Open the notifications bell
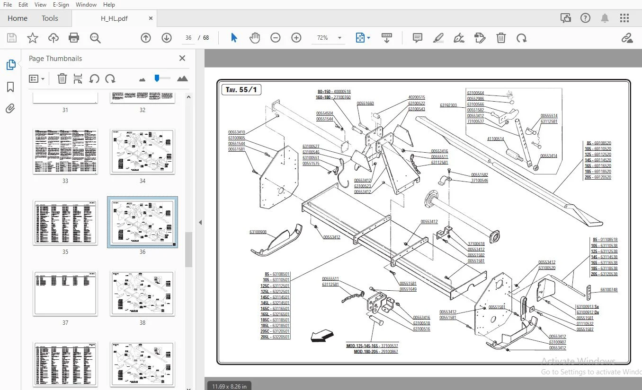Image resolution: width=642 pixels, height=390 pixels. pyautogui.click(x=605, y=18)
